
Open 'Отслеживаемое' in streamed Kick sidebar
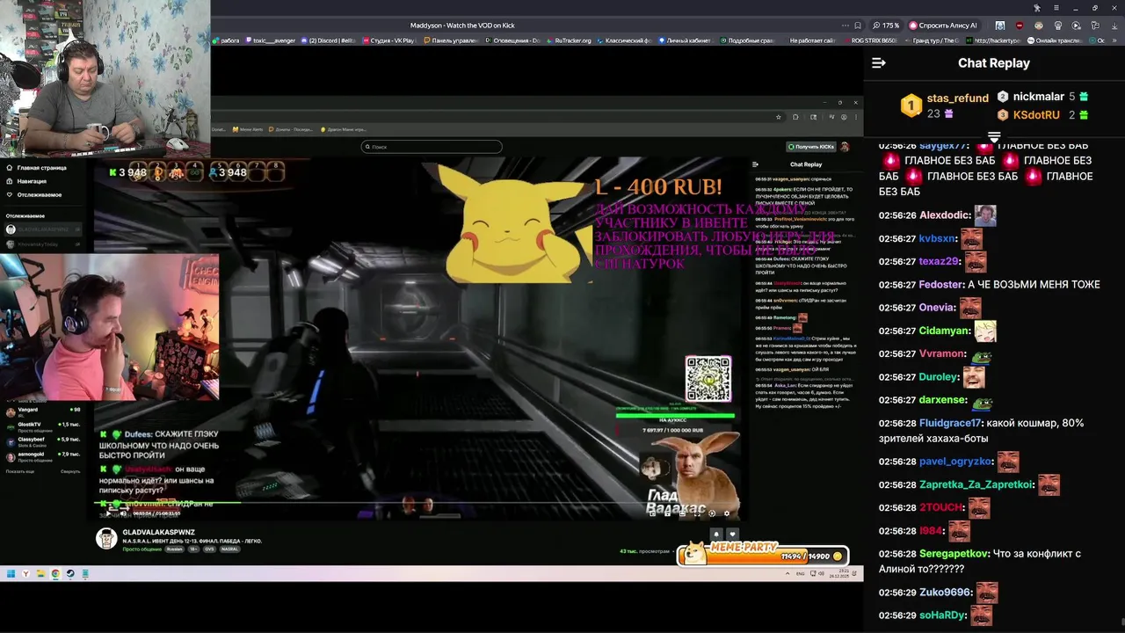pos(33,194)
